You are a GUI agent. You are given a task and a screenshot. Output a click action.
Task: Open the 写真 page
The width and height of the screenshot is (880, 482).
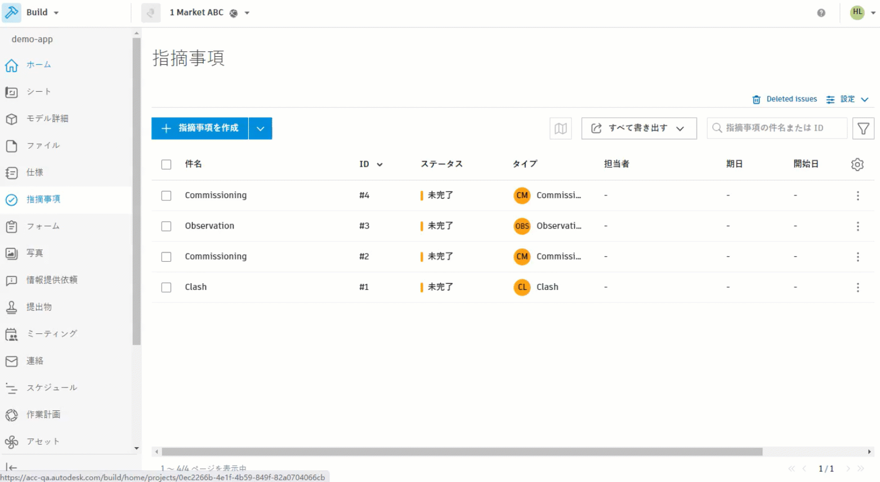(35, 253)
